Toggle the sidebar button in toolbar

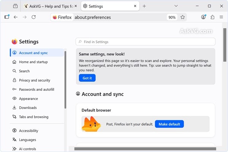coord(7,17)
